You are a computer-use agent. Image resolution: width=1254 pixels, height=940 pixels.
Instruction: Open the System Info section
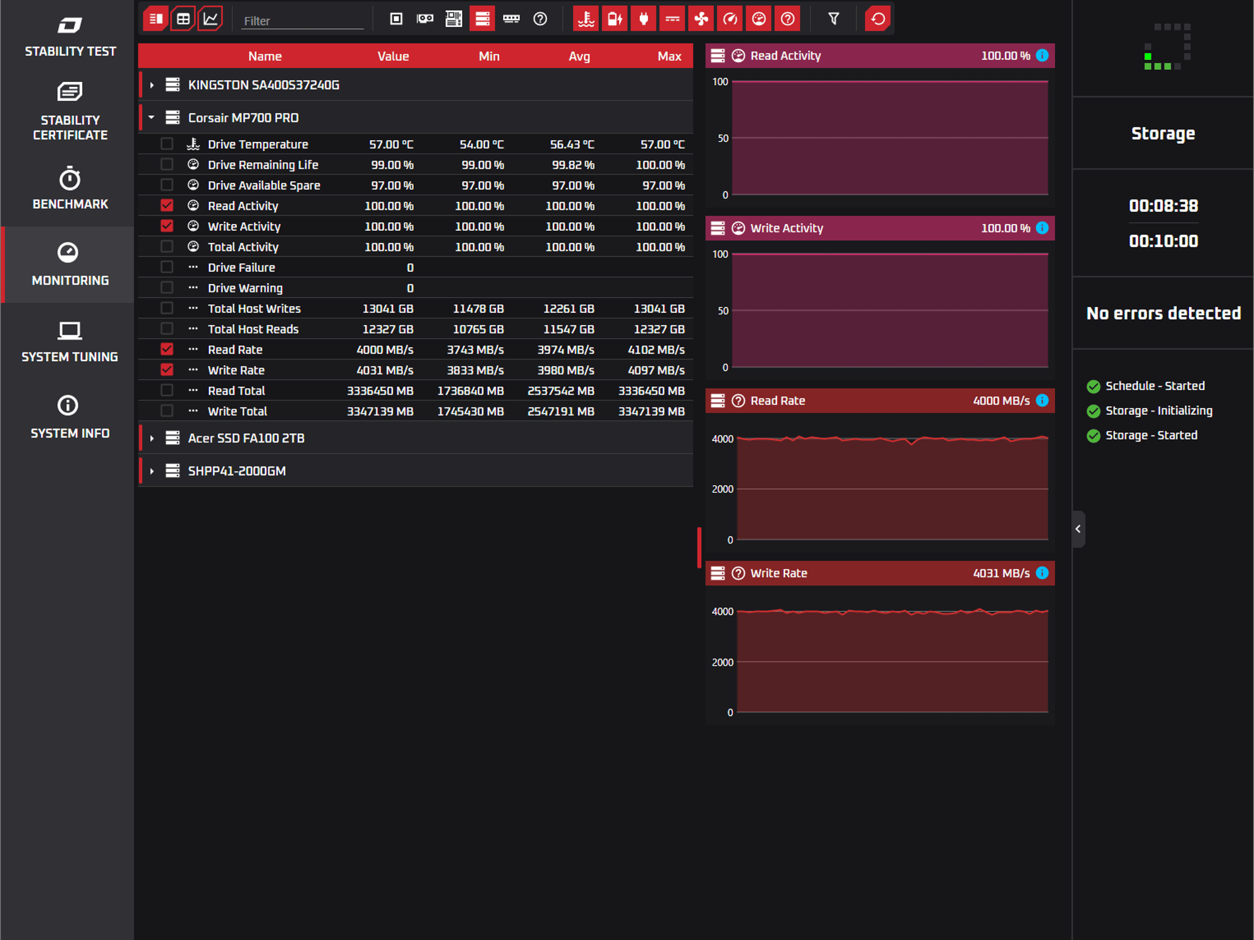[x=70, y=417]
